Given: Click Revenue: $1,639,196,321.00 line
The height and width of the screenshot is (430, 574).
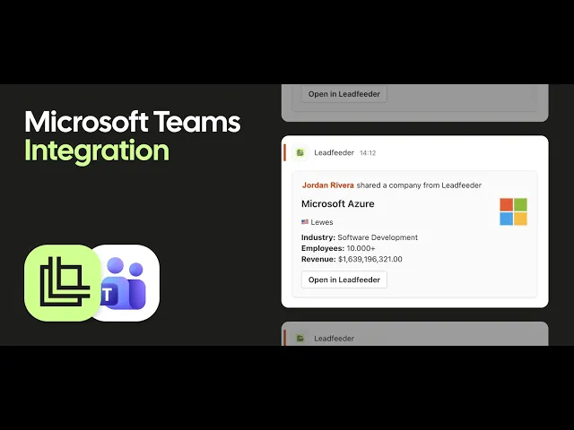Looking at the screenshot, I should point(352,259).
